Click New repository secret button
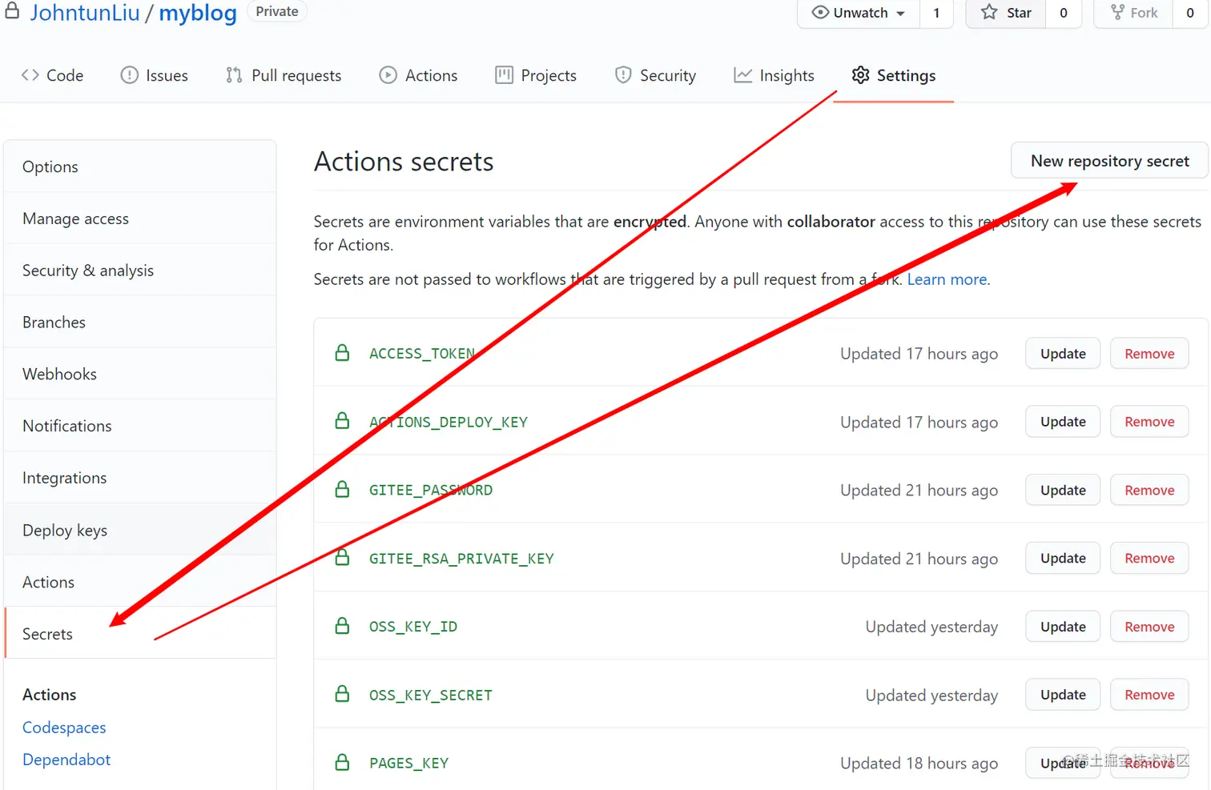This screenshot has height=790, width=1211. pyautogui.click(x=1109, y=161)
